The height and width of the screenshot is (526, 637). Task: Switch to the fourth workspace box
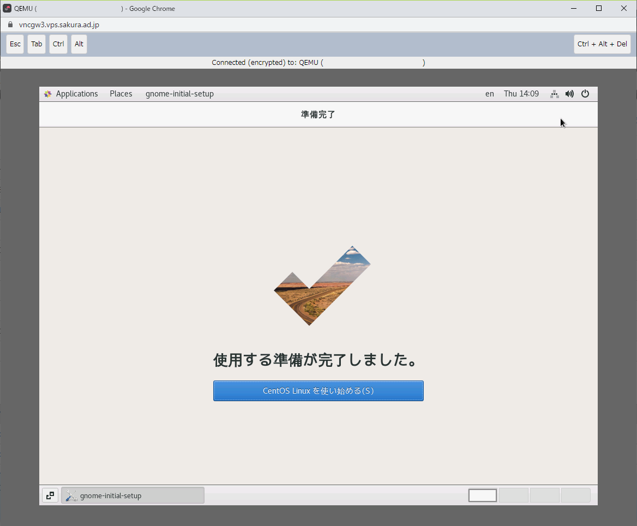[575, 495]
